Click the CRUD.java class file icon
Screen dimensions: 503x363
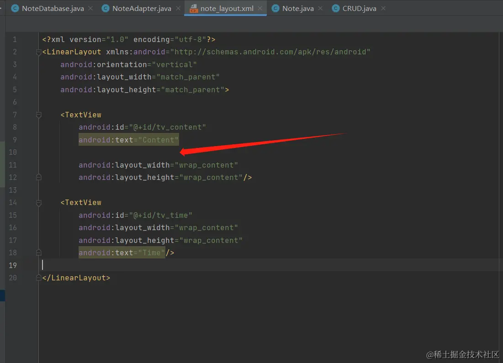click(x=335, y=8)
